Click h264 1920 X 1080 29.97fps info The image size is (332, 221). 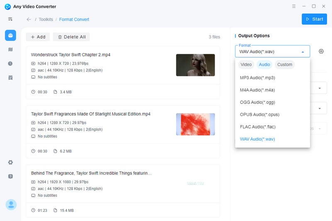(x=63, y=182)
